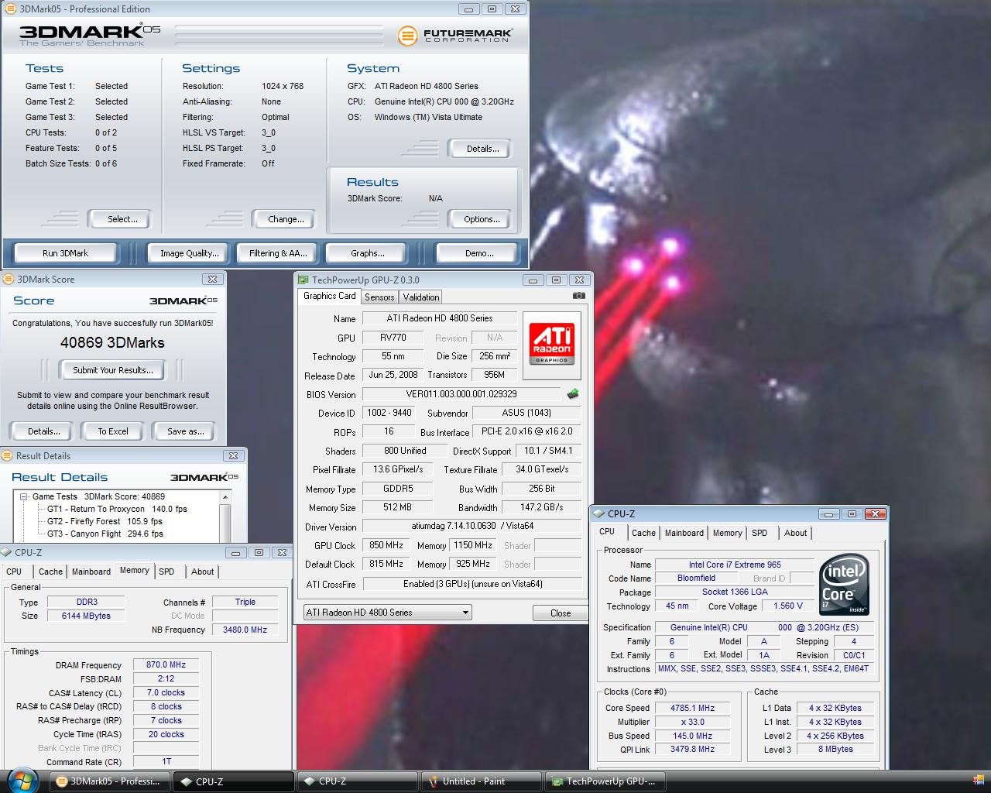Click the Driver Version field in GPU-Z
The height and width of the screenshot is (793, 991).
click(x=472, y=526)
